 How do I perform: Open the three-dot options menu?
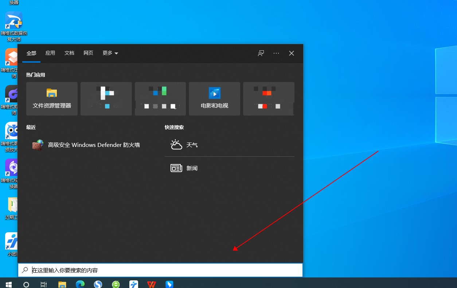[x=276, y=53]
